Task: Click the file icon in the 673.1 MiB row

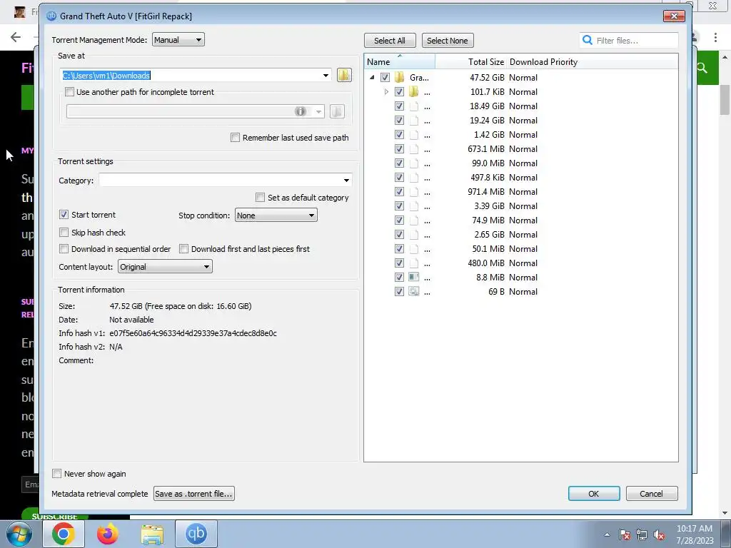Action: [413, 148]
